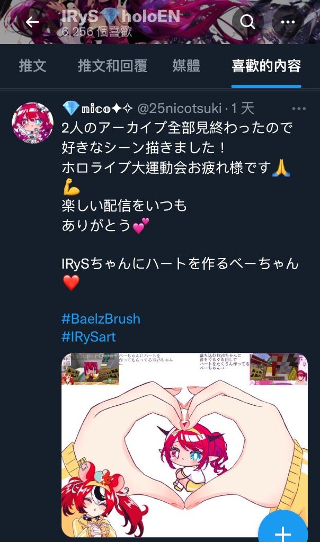This screenshot has height=542, width=320.
Task: Tap the 1 天 timestamp
Action: point(243,109)
